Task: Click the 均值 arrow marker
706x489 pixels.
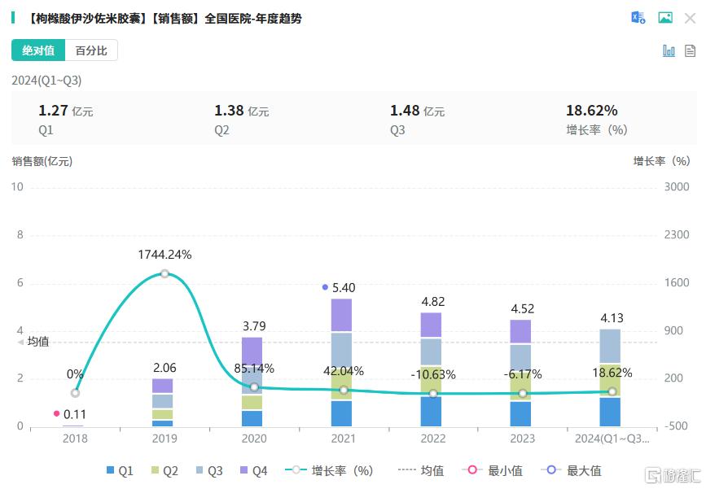Action: pyautogui.click(x=20, y=343)
